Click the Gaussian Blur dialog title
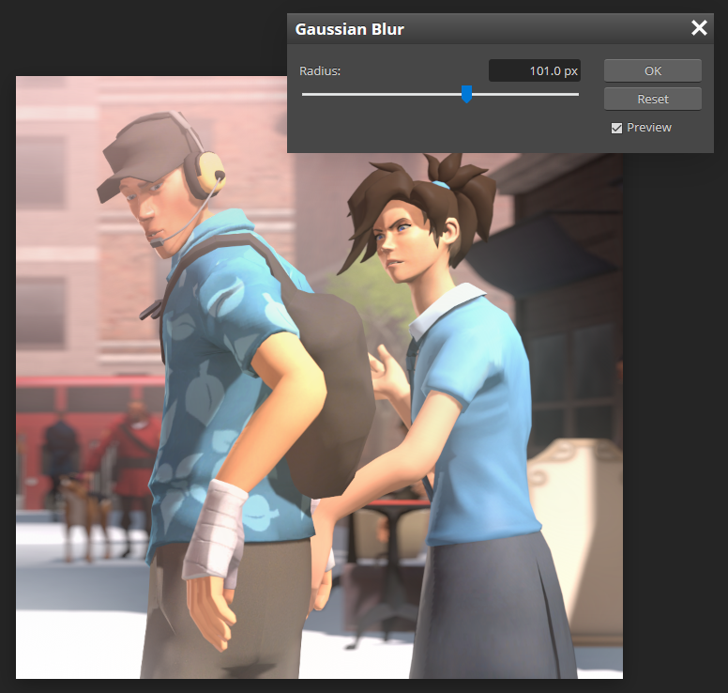 [350, 29]
